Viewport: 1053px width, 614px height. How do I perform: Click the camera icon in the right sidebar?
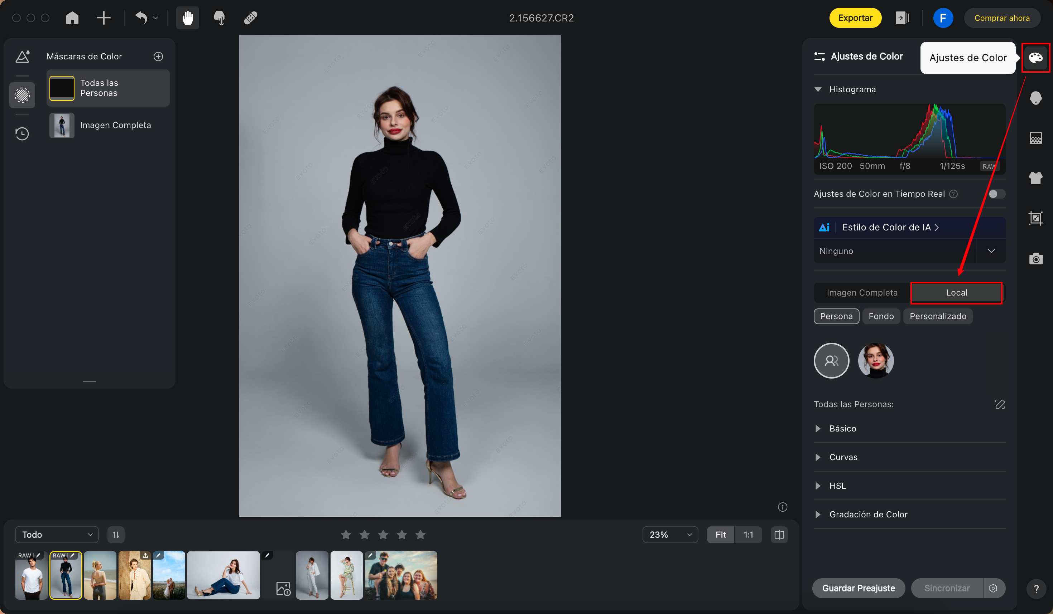[x=1035, y=259]
